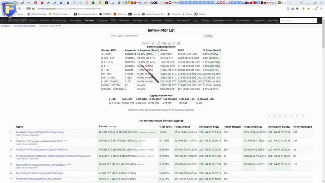The image size is (325, 183).
Task: Share via Twitter icon
Action: (x=153, y=43)
